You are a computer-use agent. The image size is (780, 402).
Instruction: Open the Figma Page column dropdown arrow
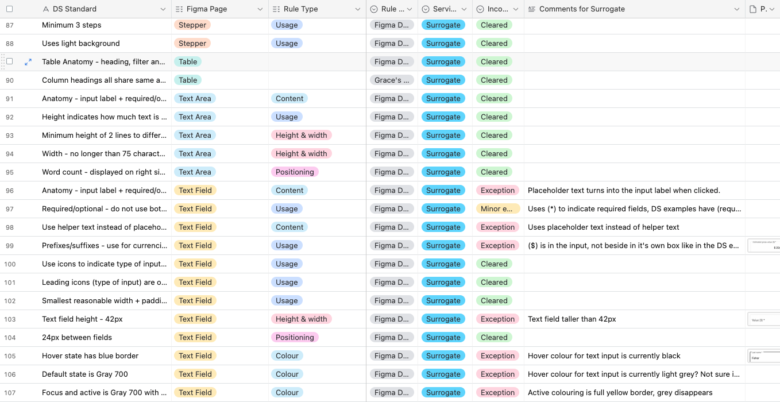click(260, 9)
